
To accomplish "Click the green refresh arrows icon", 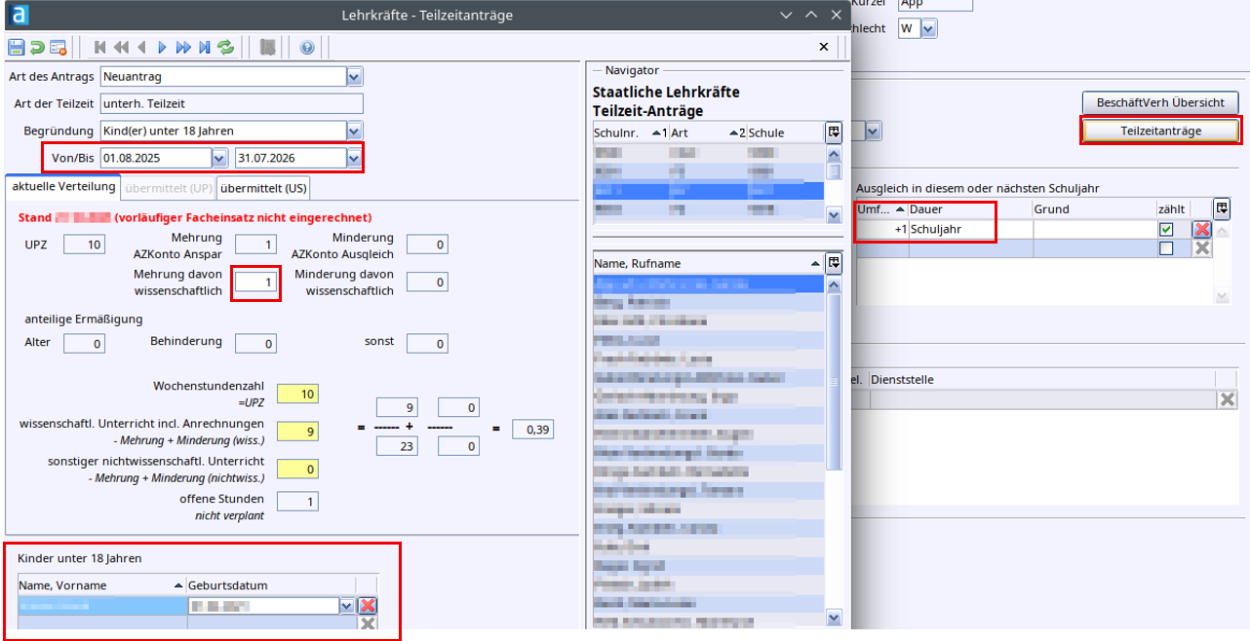I will (x=225, y=47).
